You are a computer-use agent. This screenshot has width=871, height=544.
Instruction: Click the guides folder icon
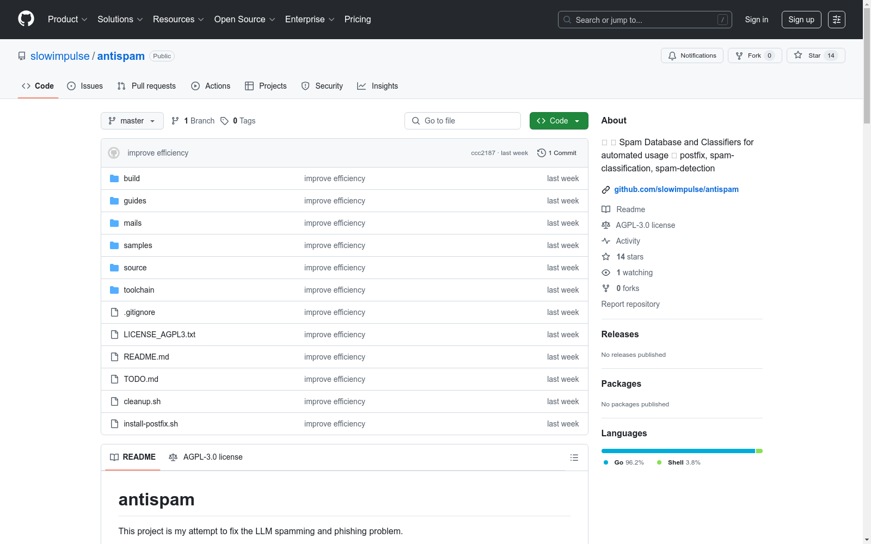[x=114, y=201]
